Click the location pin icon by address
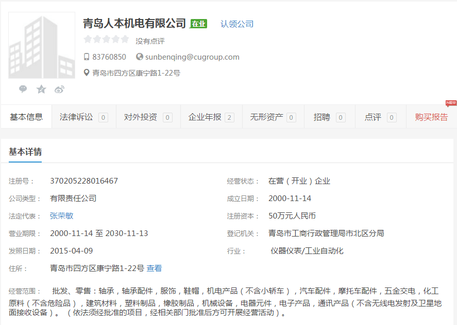The width and height of the screenshot is (457, 325). [x=87, y=73]
